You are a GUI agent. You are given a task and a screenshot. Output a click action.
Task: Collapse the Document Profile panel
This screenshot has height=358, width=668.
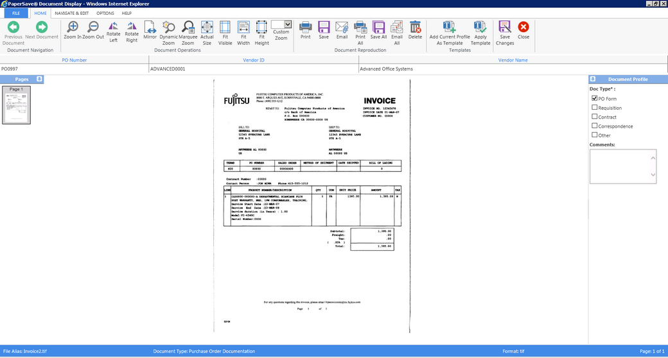pyautogui.click(x=593, y=79)
